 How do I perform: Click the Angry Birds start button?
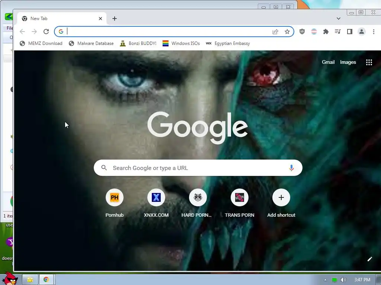click(10, 279)
